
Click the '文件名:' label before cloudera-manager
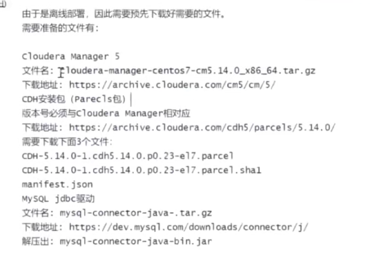[38, 71]
